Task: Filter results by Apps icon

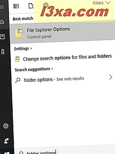Action: (x=16, y=6)
